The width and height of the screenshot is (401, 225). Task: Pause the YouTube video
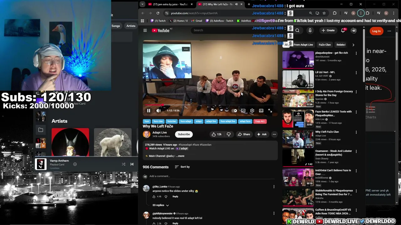pyautogui.click(x=148, y=111)
